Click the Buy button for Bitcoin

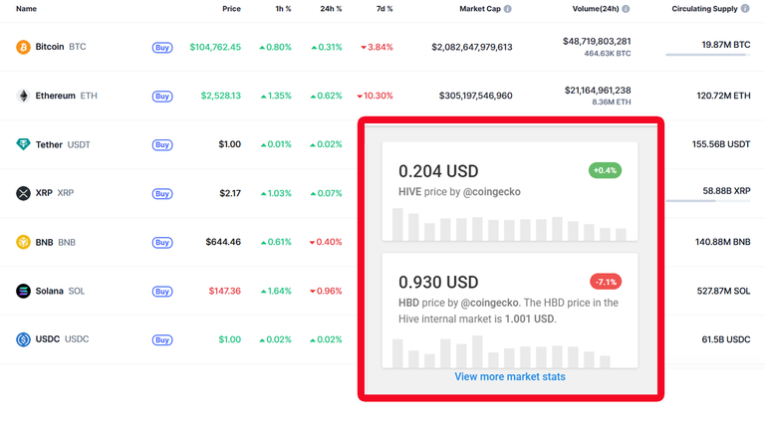[x=162, y=48]
